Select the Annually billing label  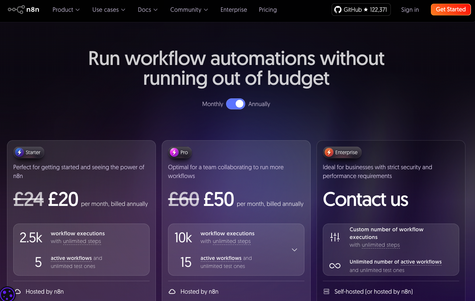[x=259, y=104]
